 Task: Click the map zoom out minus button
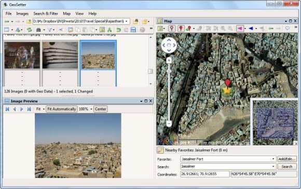(169, 124)
